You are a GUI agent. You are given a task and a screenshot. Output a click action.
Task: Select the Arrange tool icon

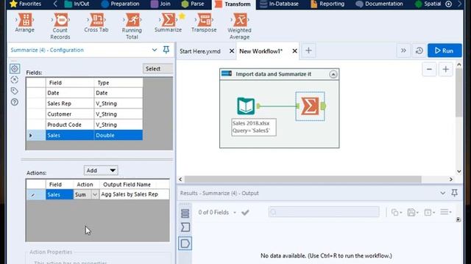click(24, 20)
